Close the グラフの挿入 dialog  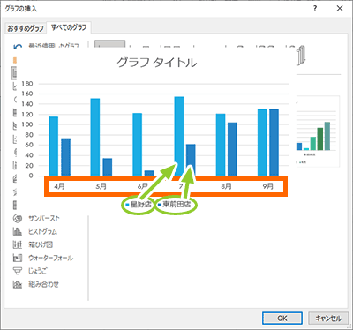(x=340, y=9)
